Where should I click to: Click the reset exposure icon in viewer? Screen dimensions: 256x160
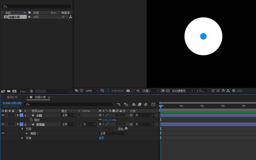click(x=233, y=91)
